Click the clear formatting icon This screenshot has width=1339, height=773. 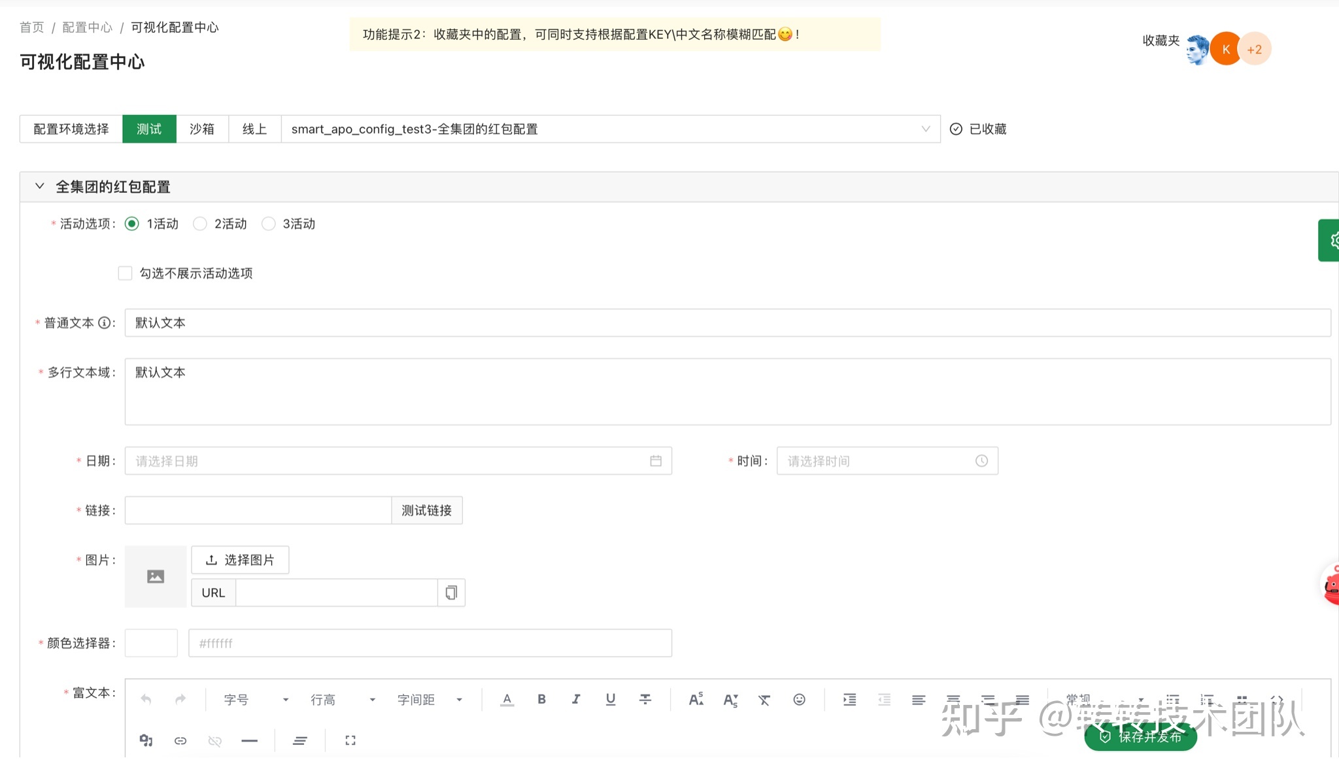coord(764,700)
